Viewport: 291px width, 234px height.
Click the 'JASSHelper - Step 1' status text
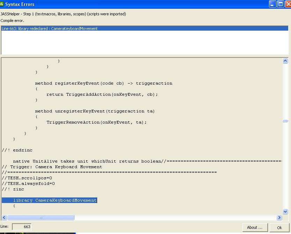pos(63,14)
